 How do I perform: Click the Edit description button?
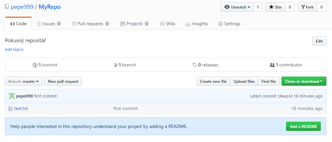tap(319, 41)
